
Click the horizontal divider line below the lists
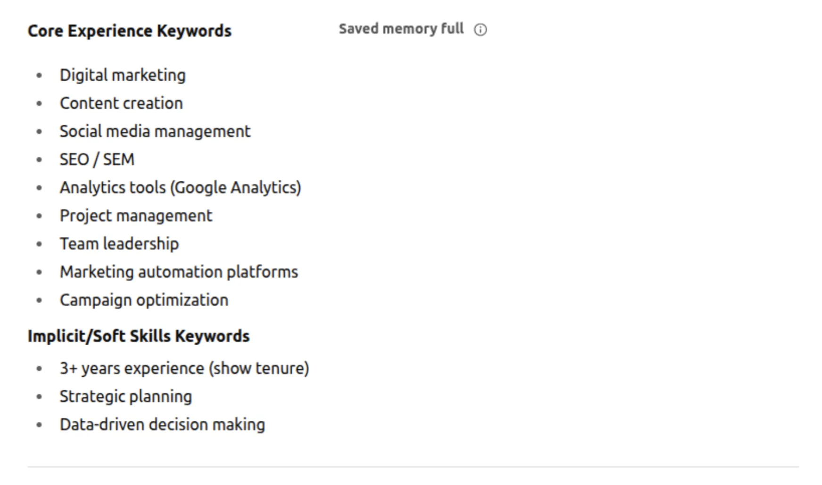[413, 467]
